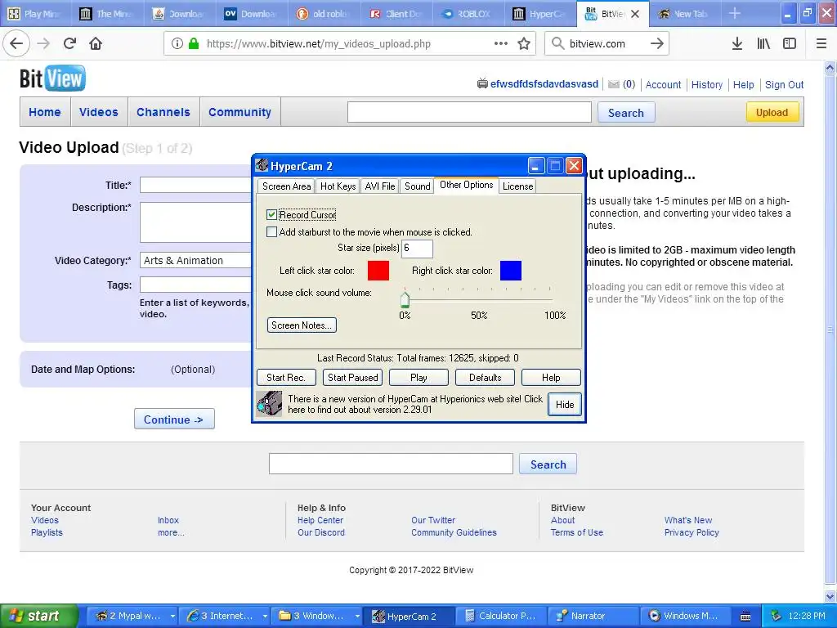The image size is (837, 628).
Task: Click Start Paused button
Action: (x=353, y=378)
